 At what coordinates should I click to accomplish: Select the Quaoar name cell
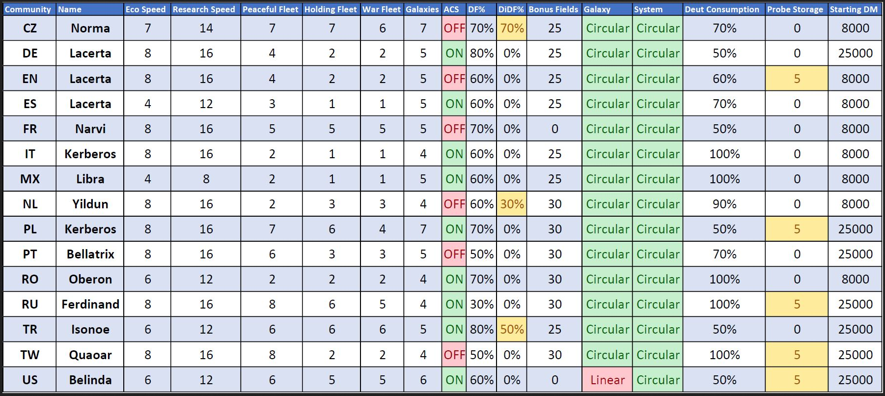click(x=90, y=355)
